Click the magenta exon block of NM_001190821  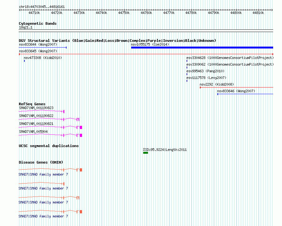coord(81,127)
